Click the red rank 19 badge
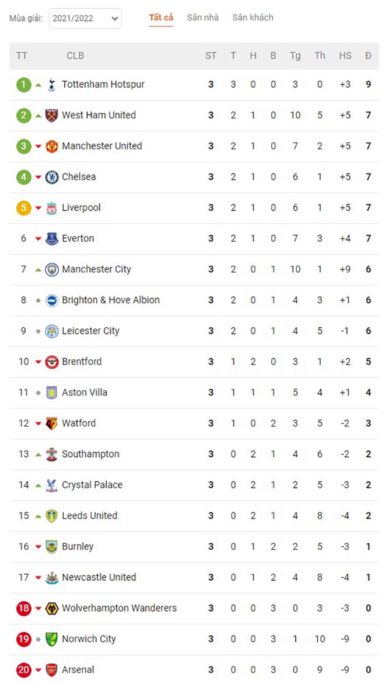The image size is (385, 684). [x=23, y=639]
